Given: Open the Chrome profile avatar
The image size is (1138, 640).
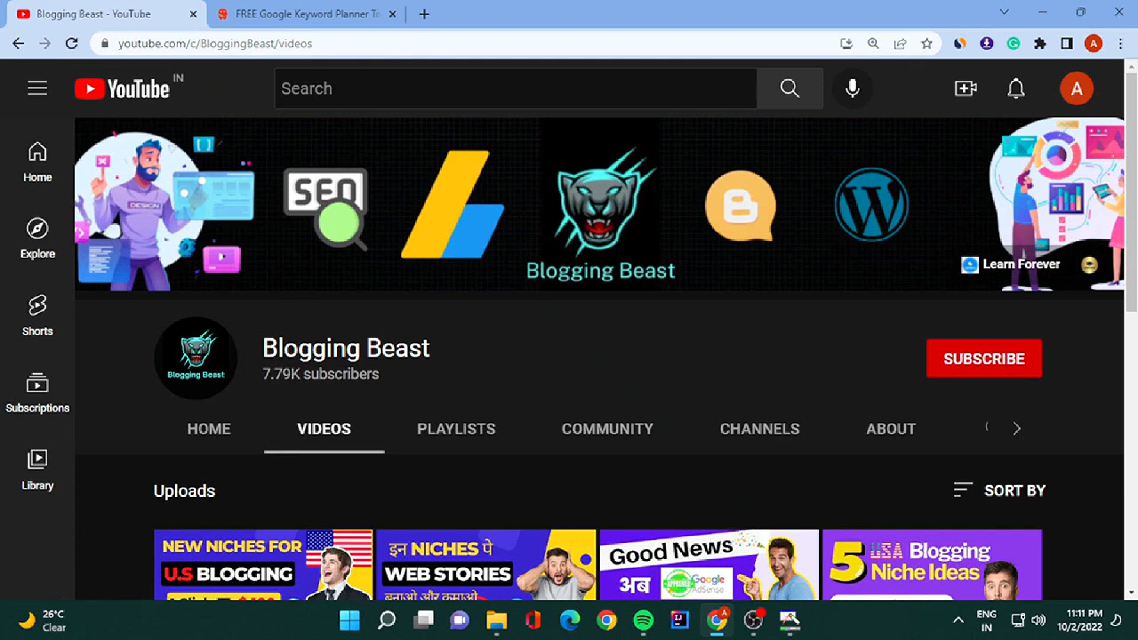Looking at the screenshot, I should (1094, 43).
